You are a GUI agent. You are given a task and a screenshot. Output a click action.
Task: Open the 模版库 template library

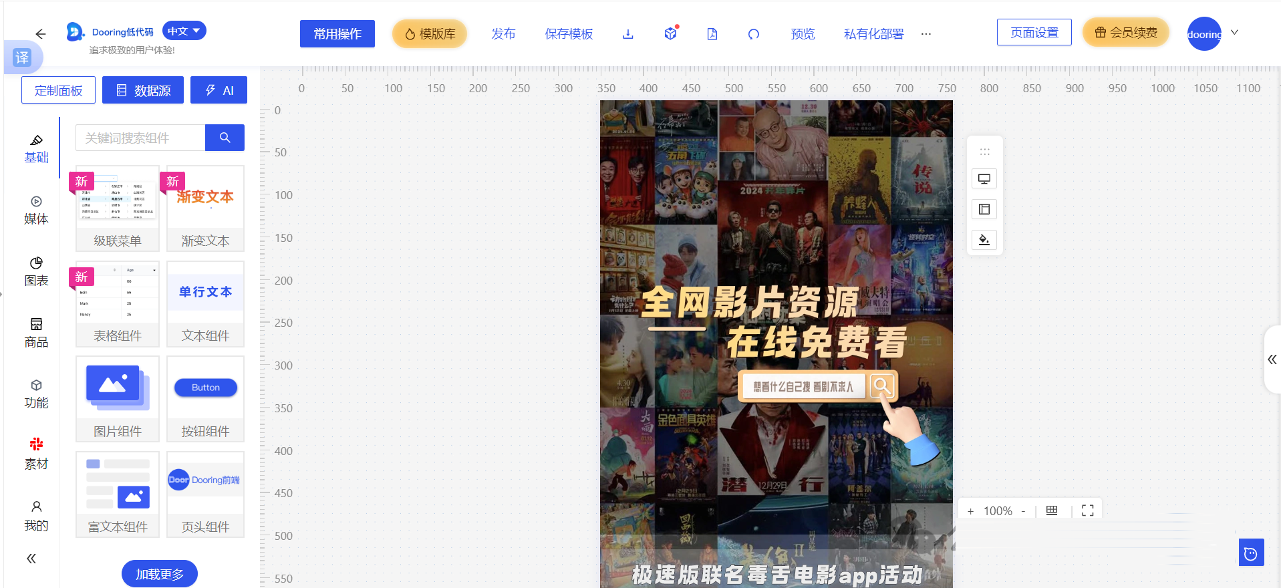430,34
